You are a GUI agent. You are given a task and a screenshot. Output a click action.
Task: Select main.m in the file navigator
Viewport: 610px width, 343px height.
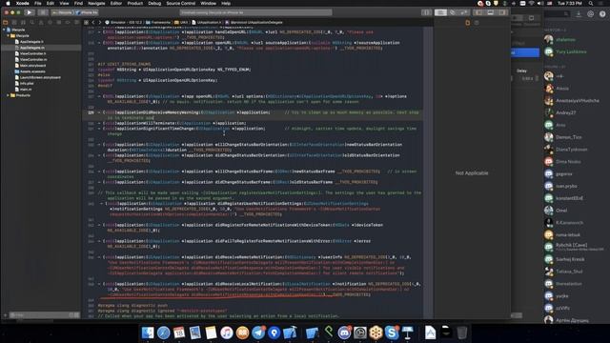[x=26, y=90]
